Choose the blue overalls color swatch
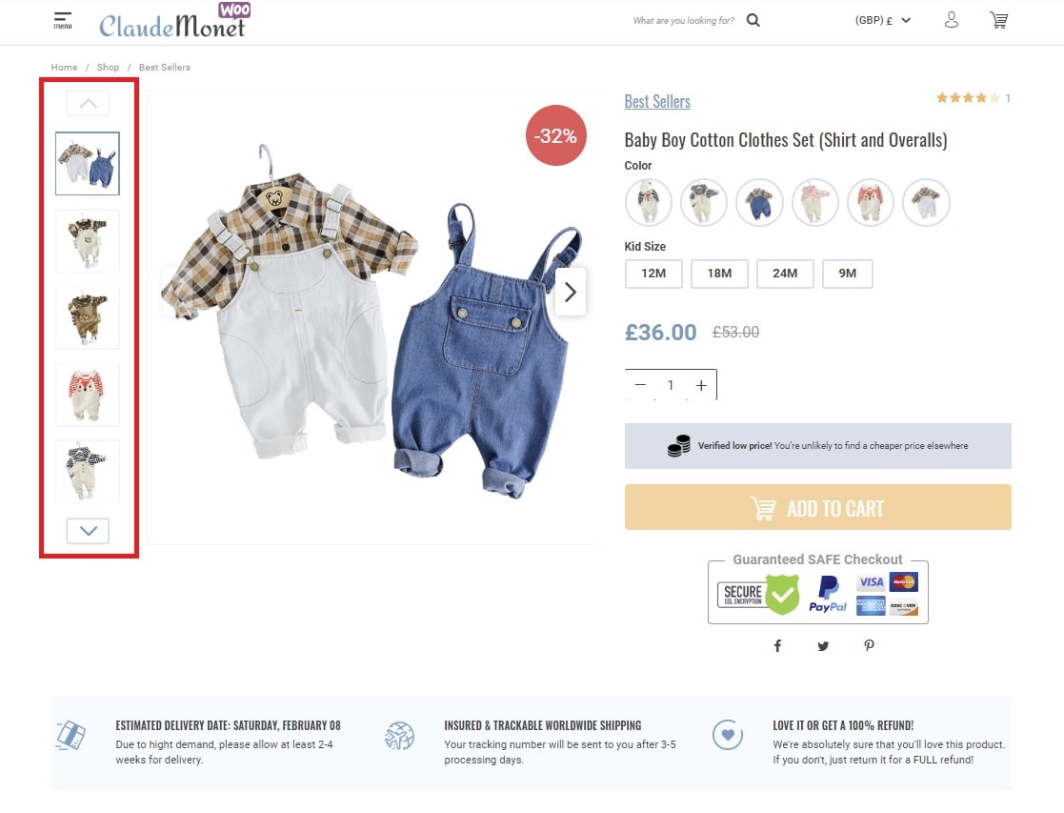This screenshot has width=1064, height=813. pyautogui.click(x=759, y=202)
